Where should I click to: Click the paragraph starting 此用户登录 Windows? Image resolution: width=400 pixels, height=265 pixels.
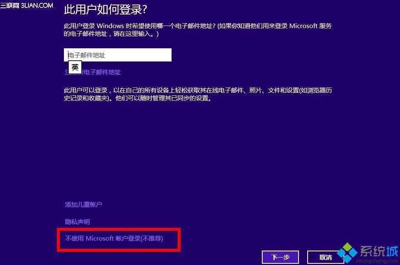pos(198,30)
